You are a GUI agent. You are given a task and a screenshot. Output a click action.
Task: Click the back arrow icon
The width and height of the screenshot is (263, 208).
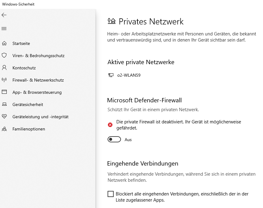[x=4, y=15]
